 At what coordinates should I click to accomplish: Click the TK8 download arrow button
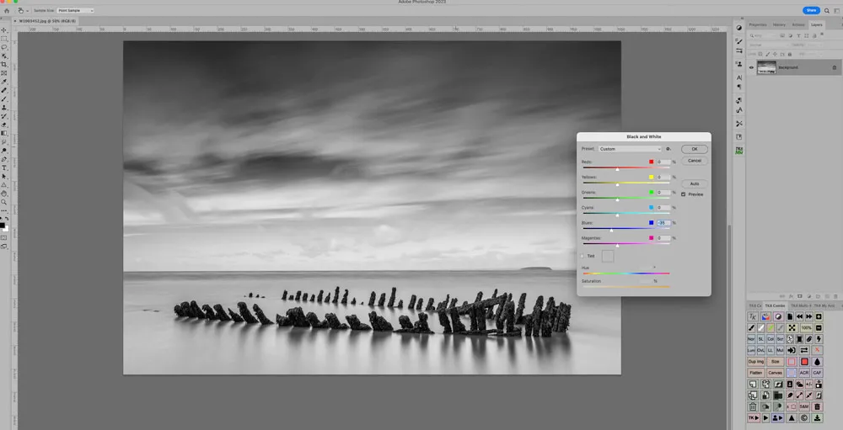(x=817, y=417)
